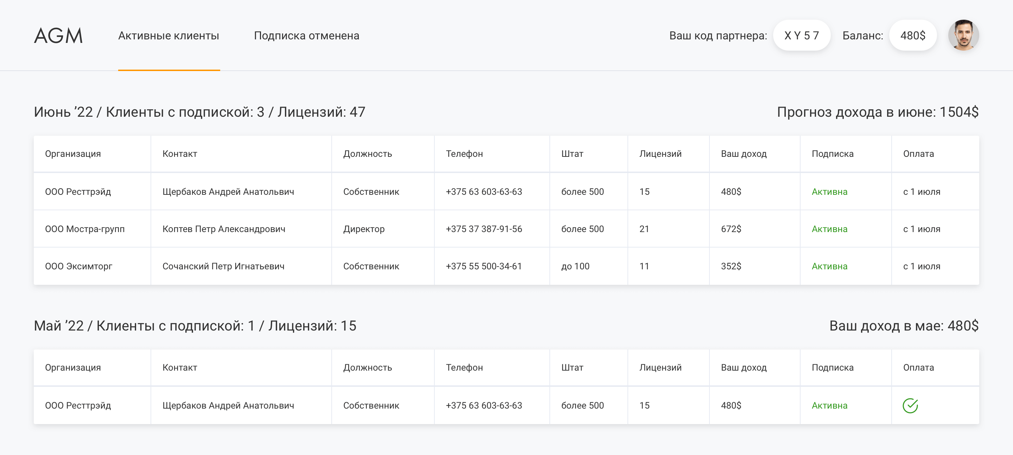Image resolution: width=1013 pixels, height=455 pixels.
Task: Click Ваш доход header in May table
Action: (744, 367)
